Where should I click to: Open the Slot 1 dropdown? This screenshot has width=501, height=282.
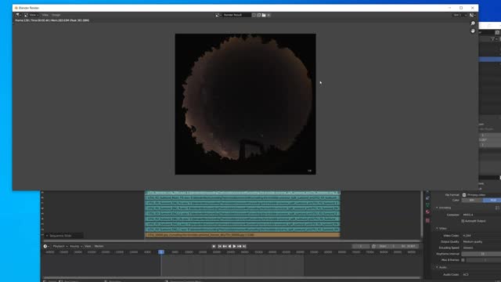click(x=460, y=15)
